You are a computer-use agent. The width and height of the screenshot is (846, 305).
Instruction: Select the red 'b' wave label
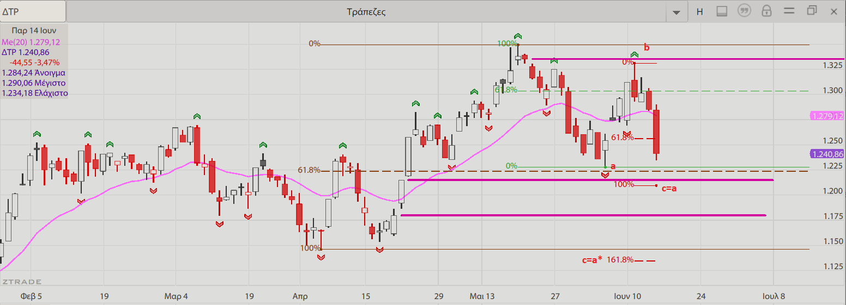click(646, 48)
